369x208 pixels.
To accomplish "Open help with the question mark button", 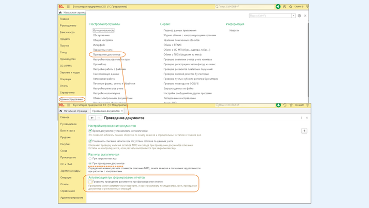I will [304, 131].
